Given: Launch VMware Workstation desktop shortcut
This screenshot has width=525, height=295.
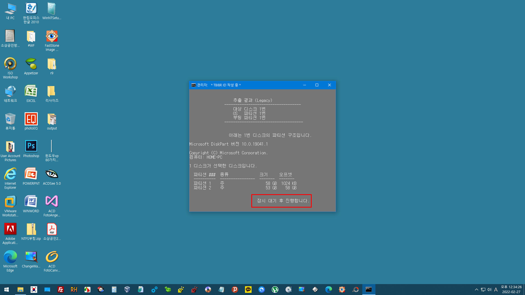Looking at the screenshot, I should point(10,206).
